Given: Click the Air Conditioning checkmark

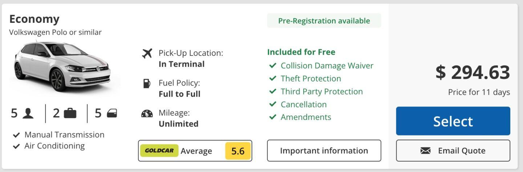Looking at the screenshot, I should [16, 146].
